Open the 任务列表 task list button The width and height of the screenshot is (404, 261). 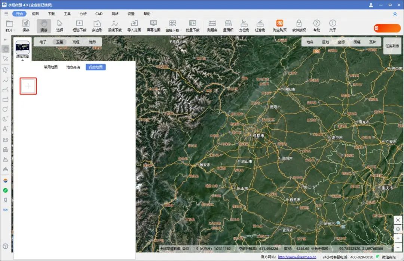click(392, 46)
